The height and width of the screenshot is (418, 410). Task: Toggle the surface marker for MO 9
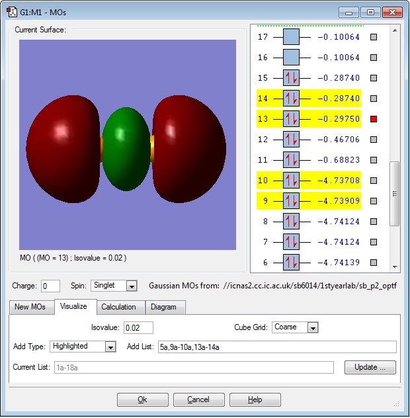374,201
